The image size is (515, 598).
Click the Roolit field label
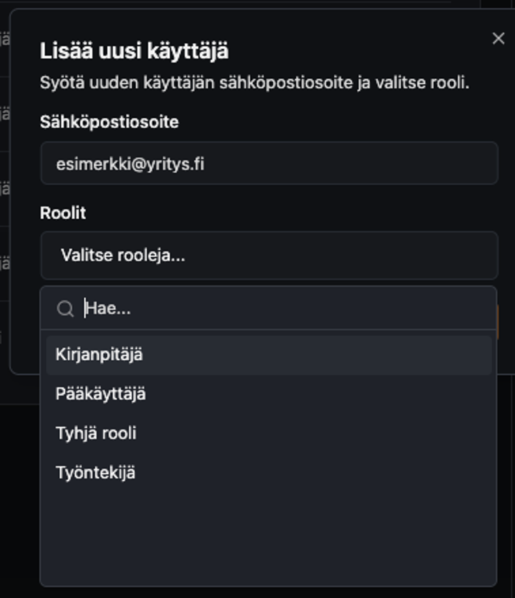[63, 213]
